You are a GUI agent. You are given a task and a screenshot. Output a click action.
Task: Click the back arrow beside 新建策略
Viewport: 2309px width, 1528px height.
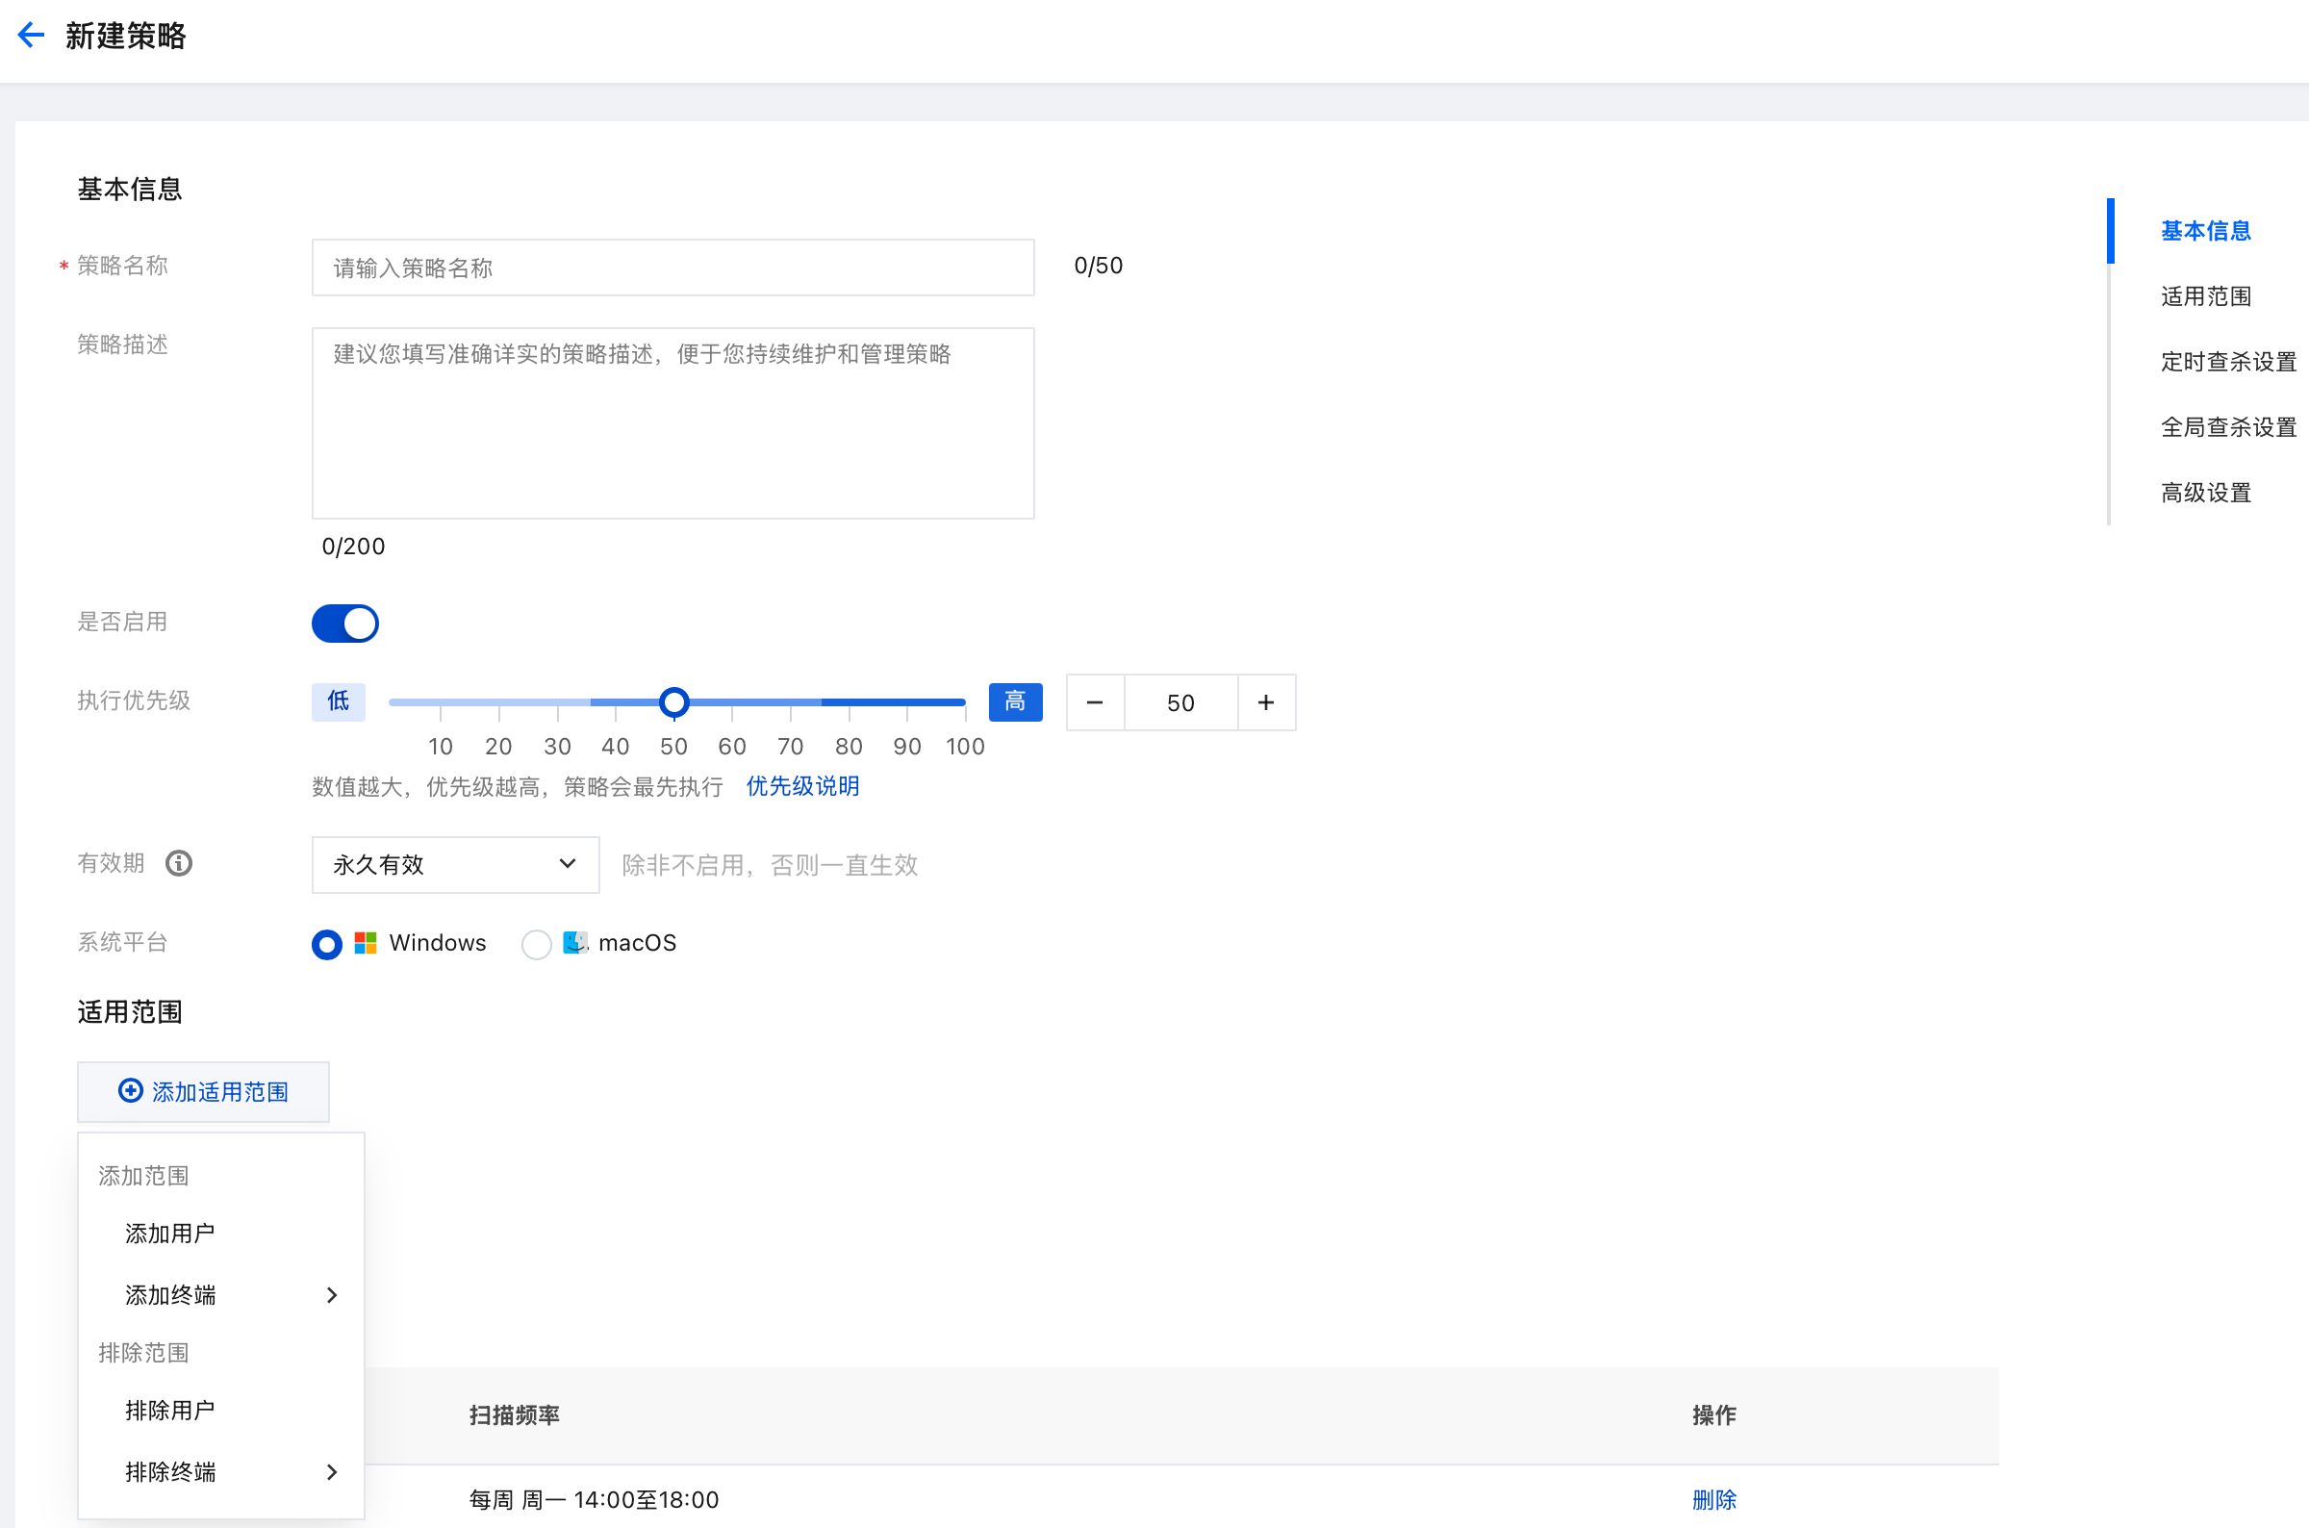coord(31,36)
